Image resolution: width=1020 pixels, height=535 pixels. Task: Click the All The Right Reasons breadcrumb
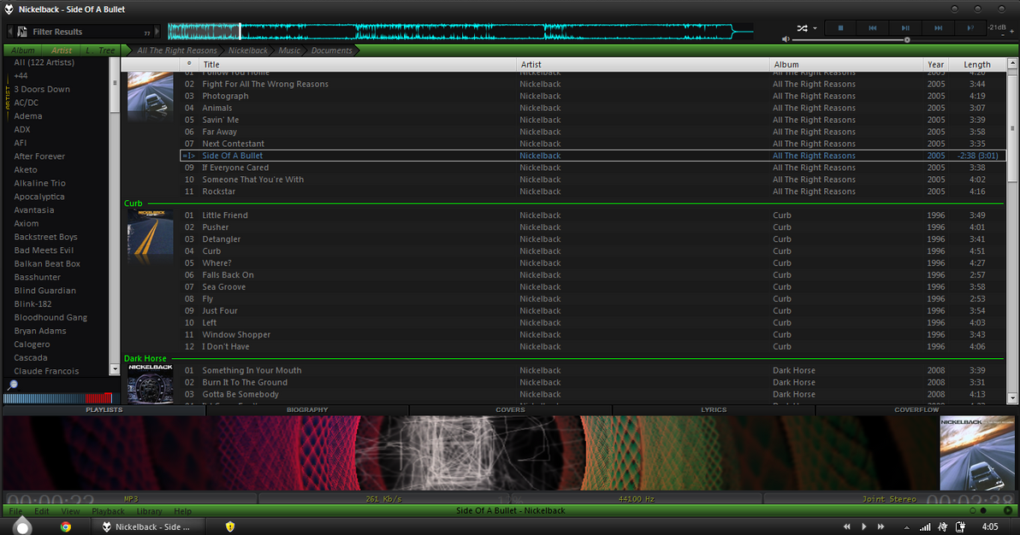(177, 50)
